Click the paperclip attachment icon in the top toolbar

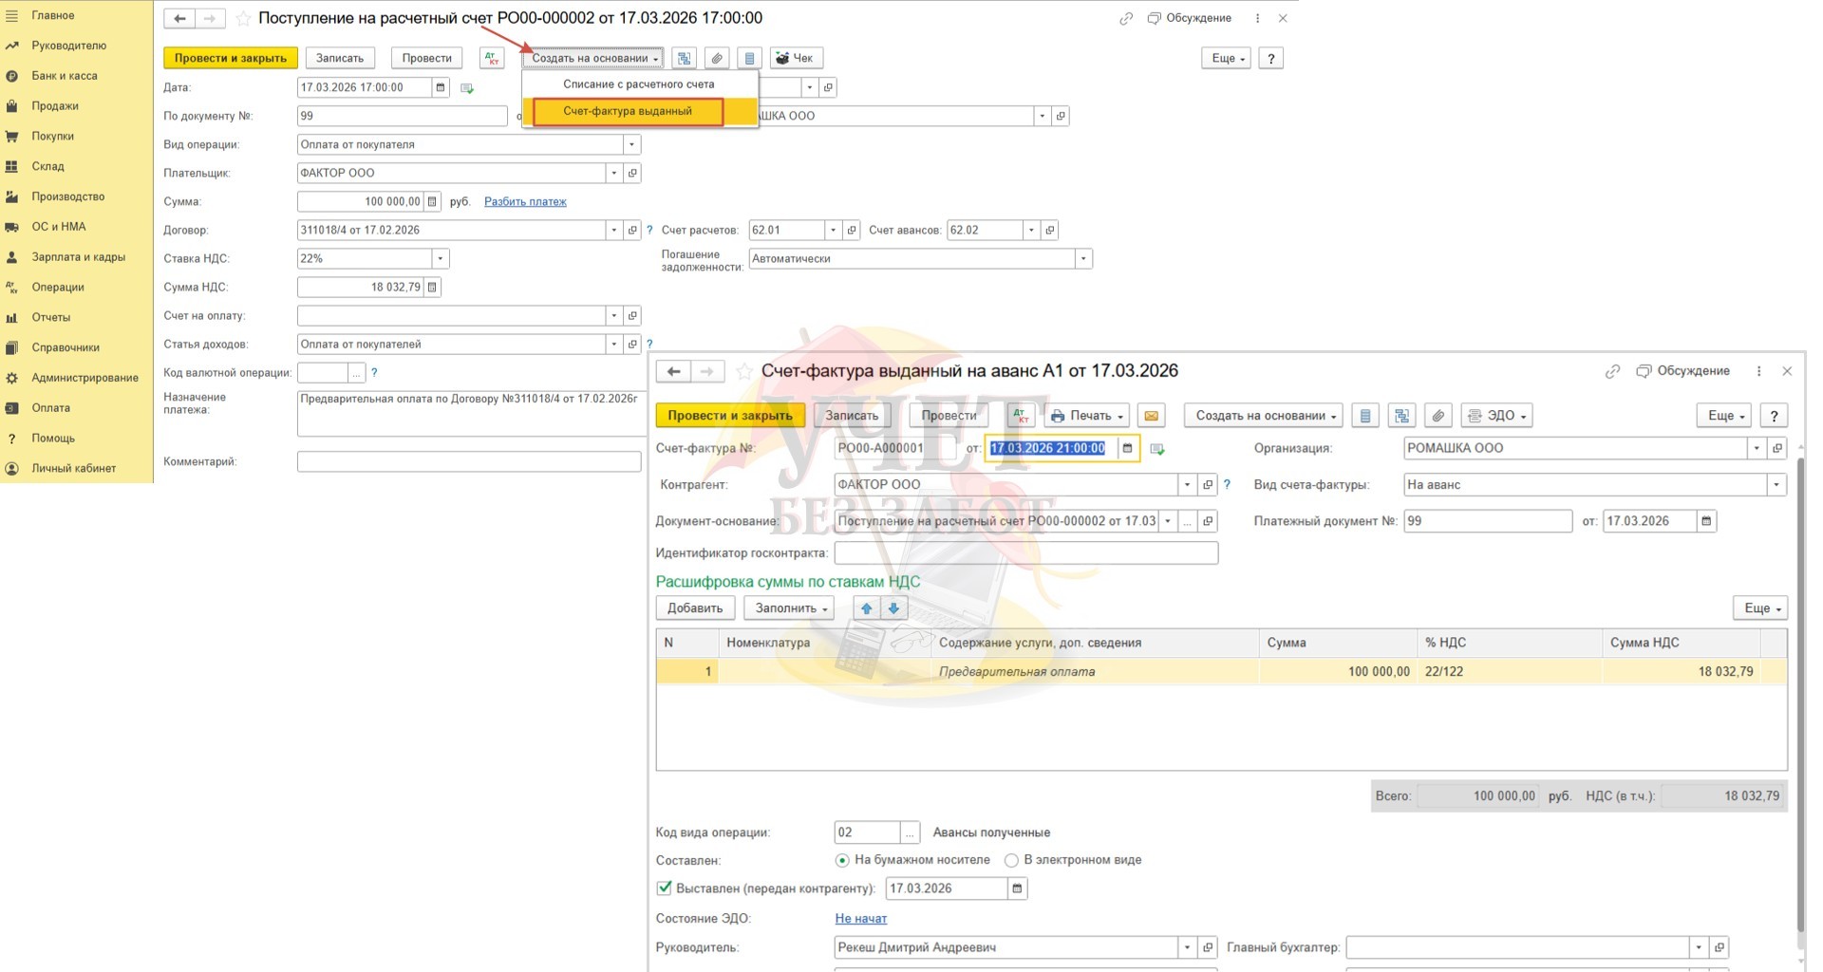coord(717,59)
